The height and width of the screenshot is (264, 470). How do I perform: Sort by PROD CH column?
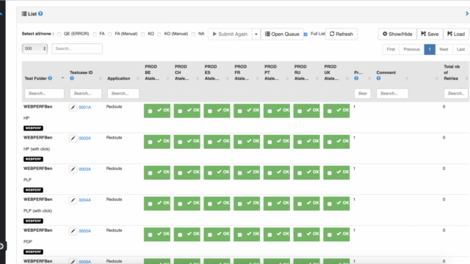[x=198, y=78]
